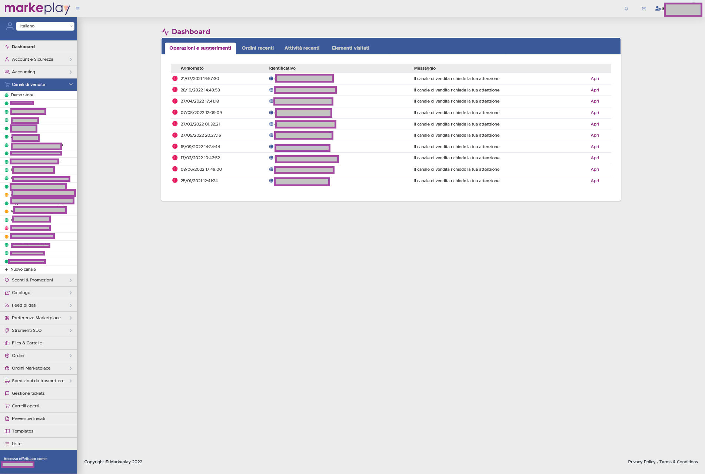705x474 pixels.
Task: Click the Feed di dati RSS icon
Action: (x=7, y=305)
